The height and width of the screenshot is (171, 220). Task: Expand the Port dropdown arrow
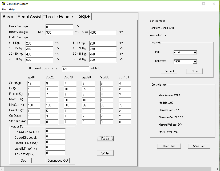195,53
